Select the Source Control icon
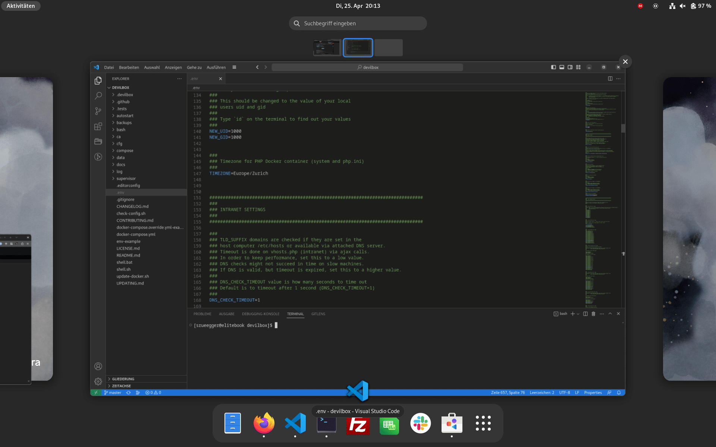This screenshot has width=716, height=447. (98, 111)
